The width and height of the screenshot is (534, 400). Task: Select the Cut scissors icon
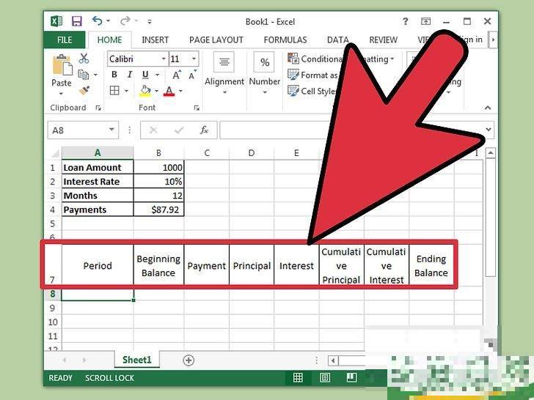pyautogui.click(x=84, y=59)
